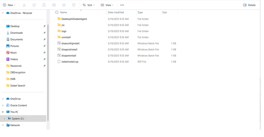The width and height of the screenshot is (264, 137).
Task: Expand the OneDrive tree node
Action: coord(3,99)
